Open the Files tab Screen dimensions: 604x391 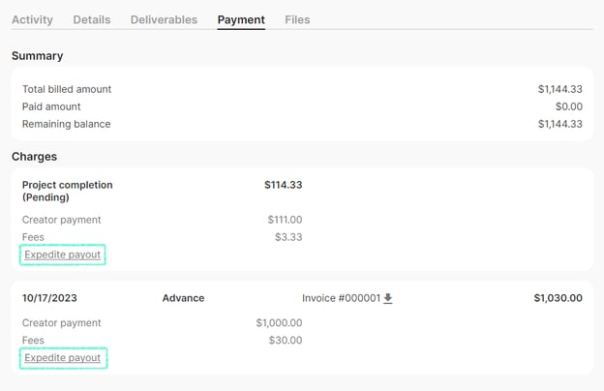(297, 19)
